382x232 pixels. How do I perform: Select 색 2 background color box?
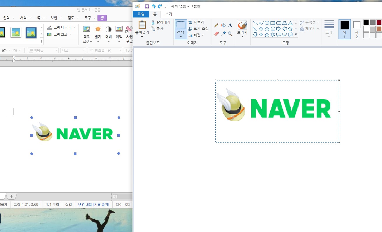click(x=357, y=29)
